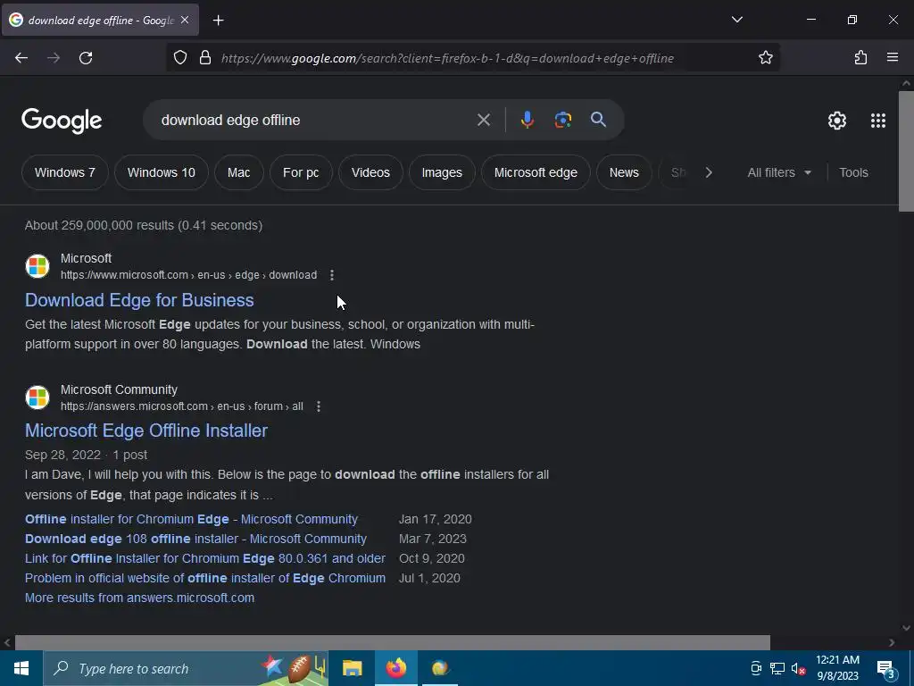The height and width of the screenshot is (686, 914).
Task: Open the network tray icon
Action: tap(777, 668)
